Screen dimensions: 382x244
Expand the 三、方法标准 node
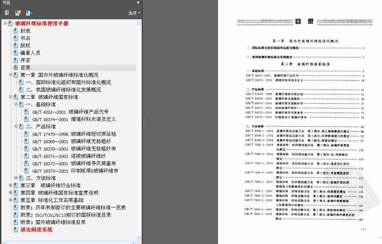coord(16,178)
